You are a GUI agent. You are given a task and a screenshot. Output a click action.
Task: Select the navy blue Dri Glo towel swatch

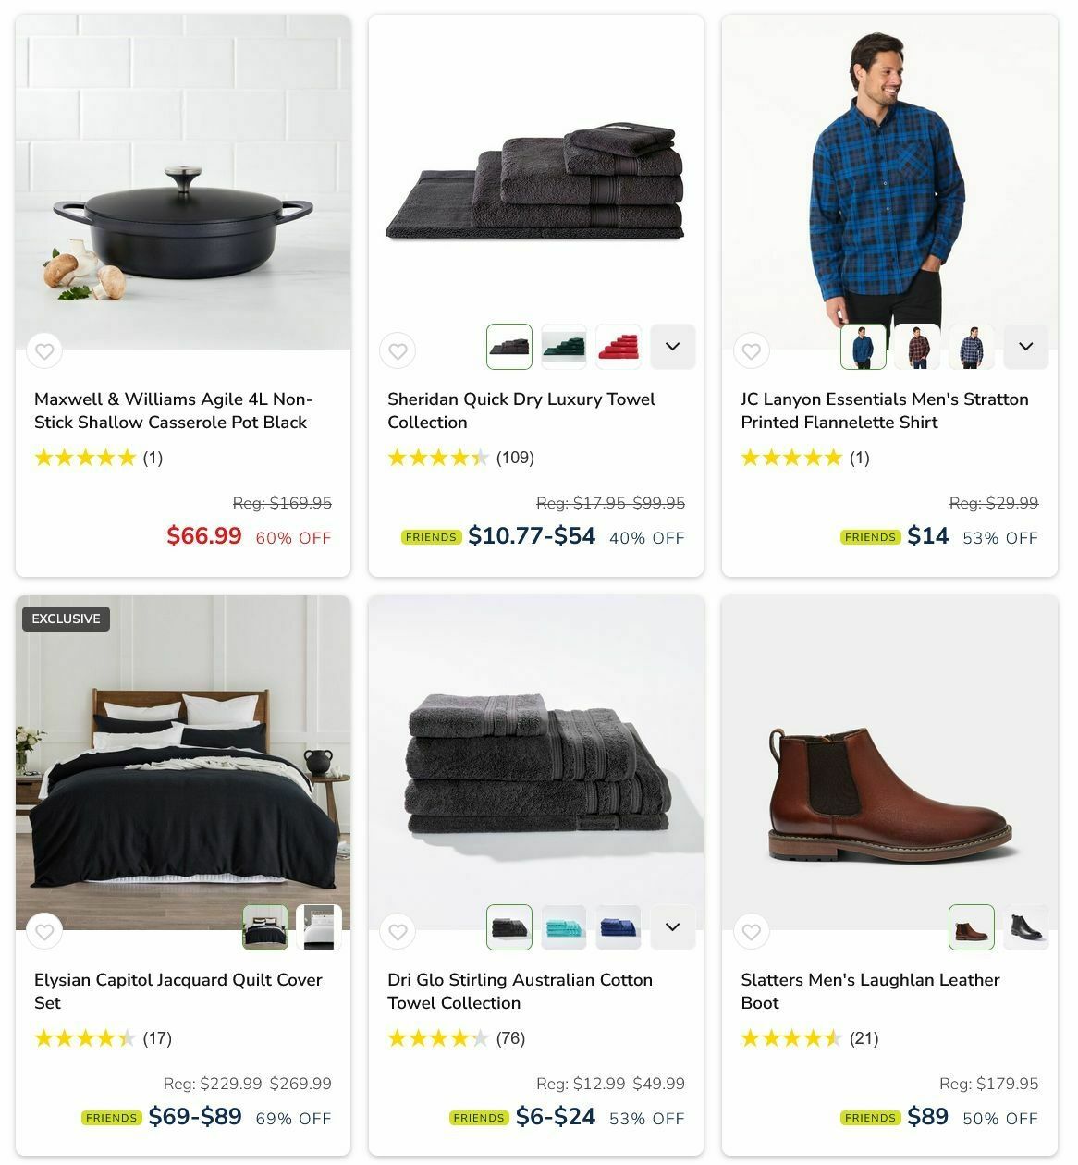[619, 927]
